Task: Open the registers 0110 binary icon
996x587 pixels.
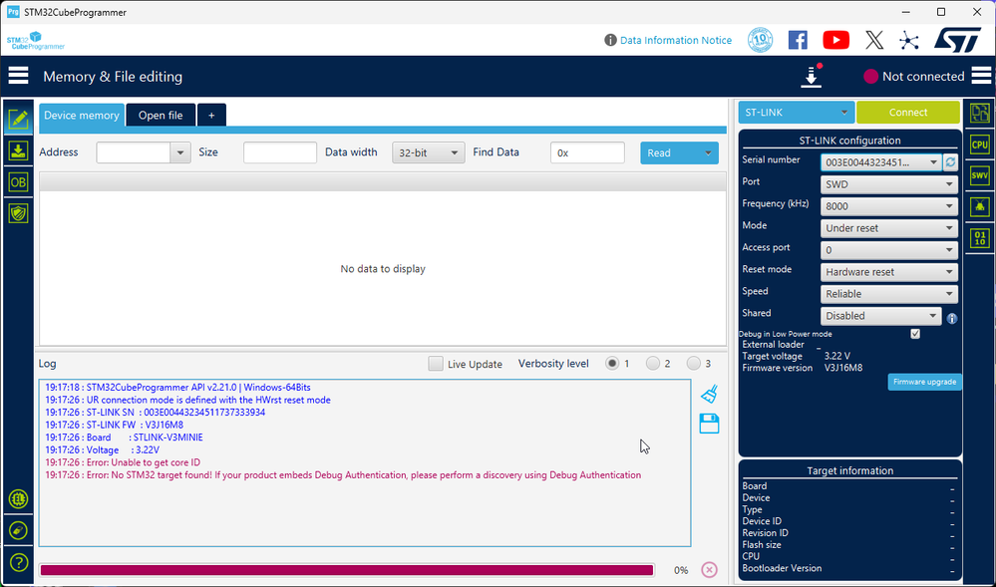Action: click(979, 238)
